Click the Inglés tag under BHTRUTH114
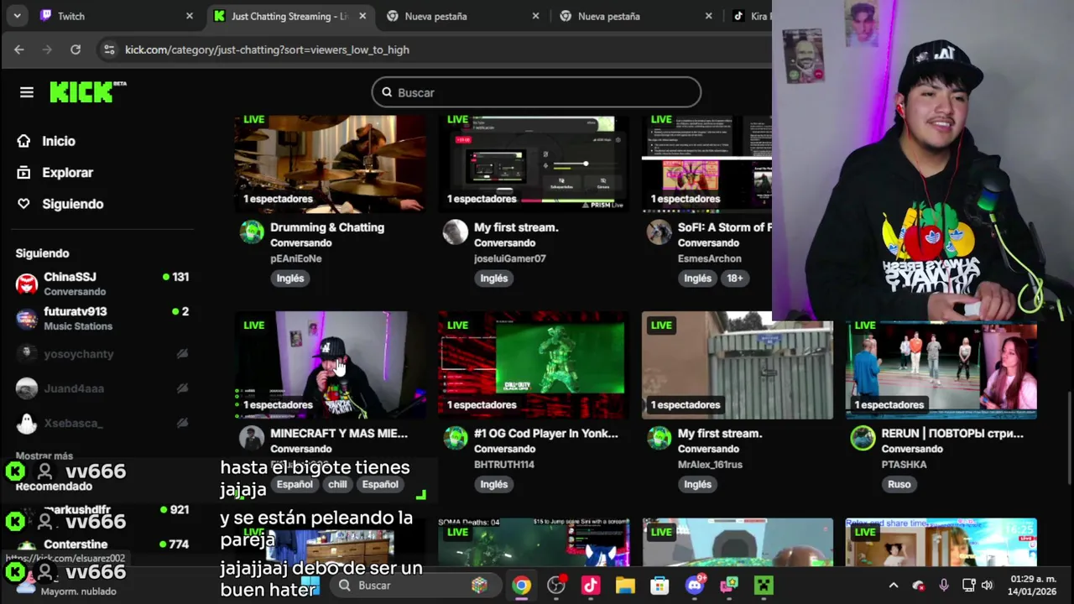Screen dimensions: 1074x604 (x=494, y=484)
